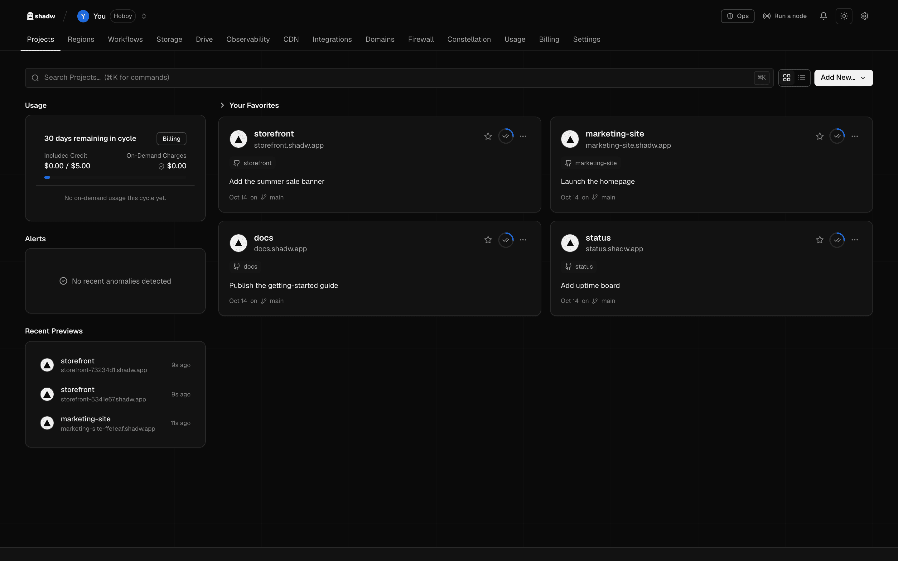
Task: Open Billing from the usage card
Action: (x=171, y=139)
